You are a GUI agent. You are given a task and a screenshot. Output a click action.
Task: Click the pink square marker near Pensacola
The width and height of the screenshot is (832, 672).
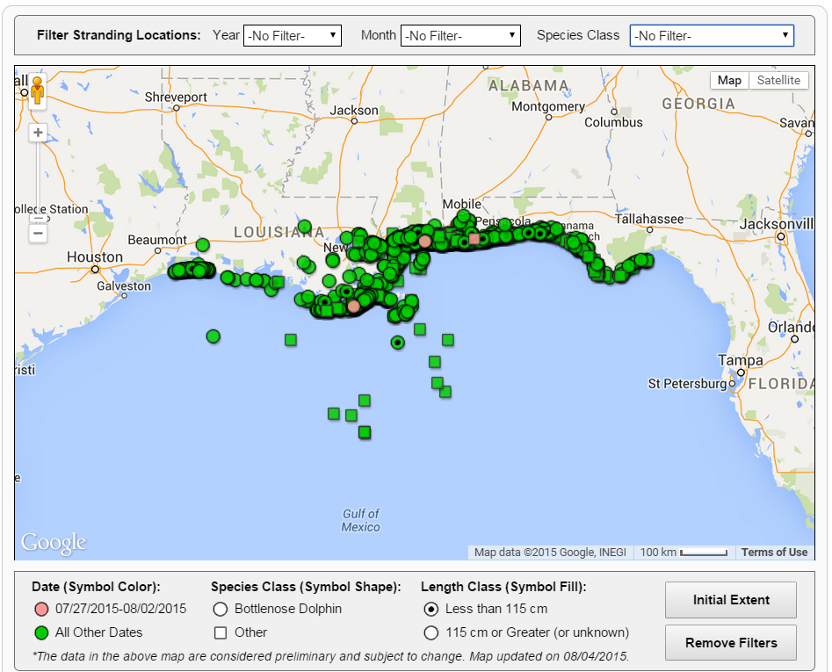(x=474, y=238)
